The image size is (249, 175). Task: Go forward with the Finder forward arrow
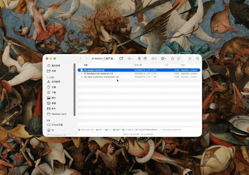pyautogui.click(x=86, y=58)
